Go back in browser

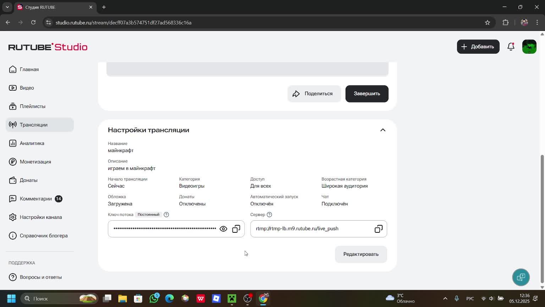pos(8,22)
